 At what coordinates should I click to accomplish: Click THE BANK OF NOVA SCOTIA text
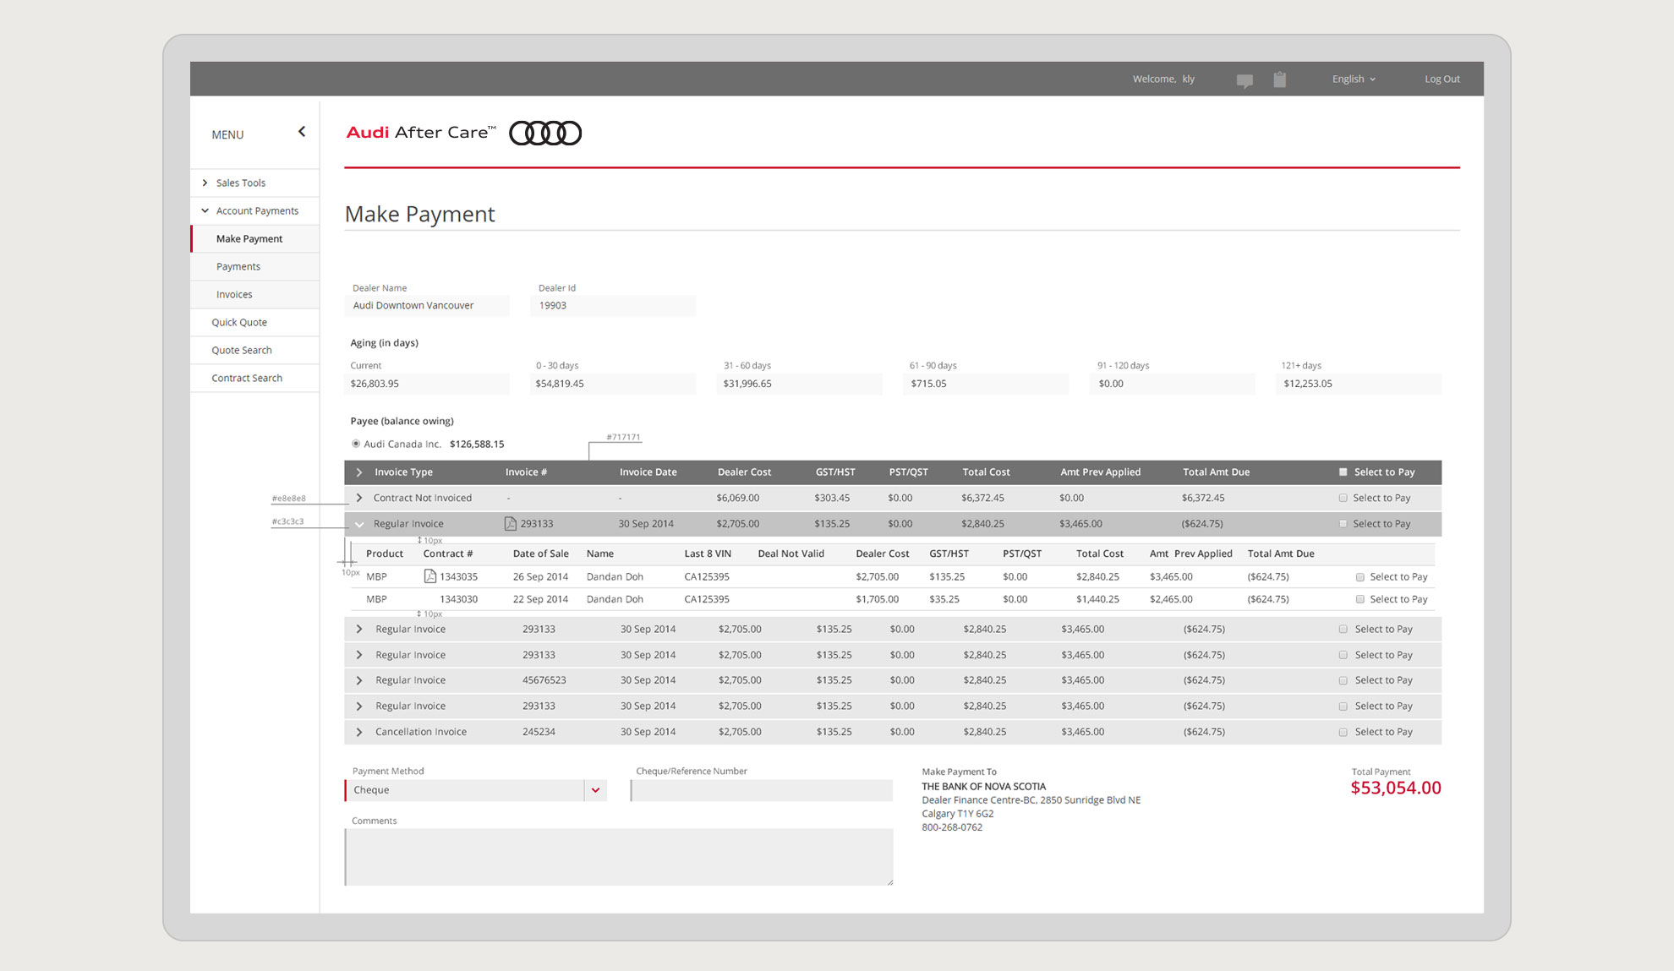point(983,787)
